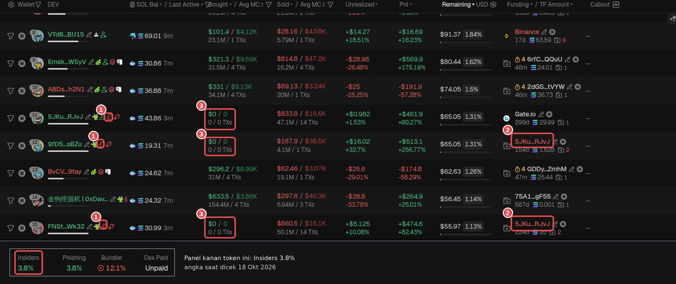Toggle the Avg MC sort arrows in the Sold column
676x284 pixels.
(324, 5)
